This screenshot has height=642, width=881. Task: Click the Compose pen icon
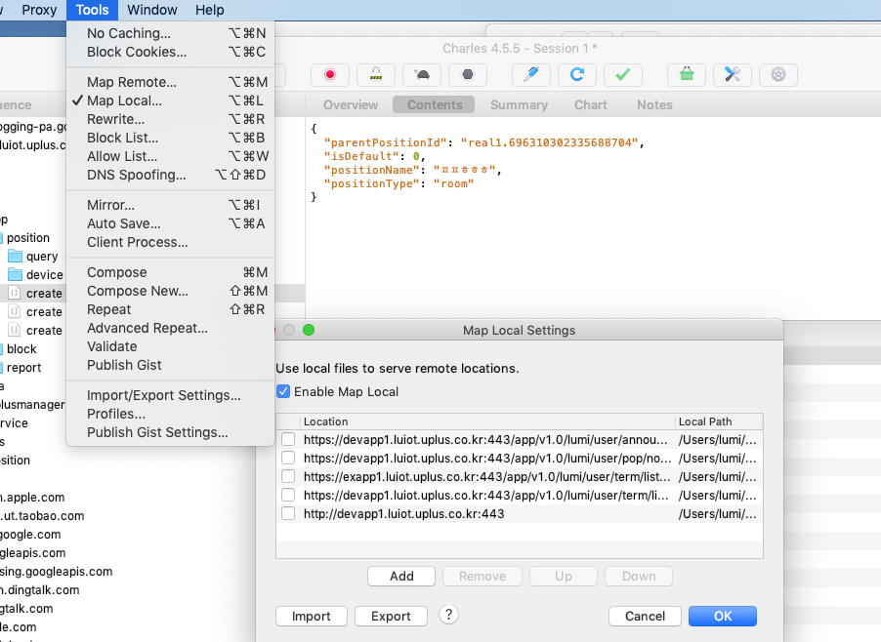tap(531, 74)
